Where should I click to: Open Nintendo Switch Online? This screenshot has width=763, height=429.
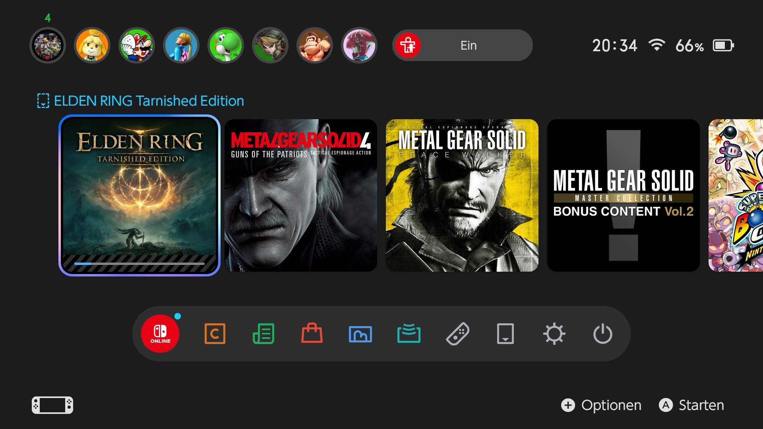pyautogui.click(x=160, y=334)
